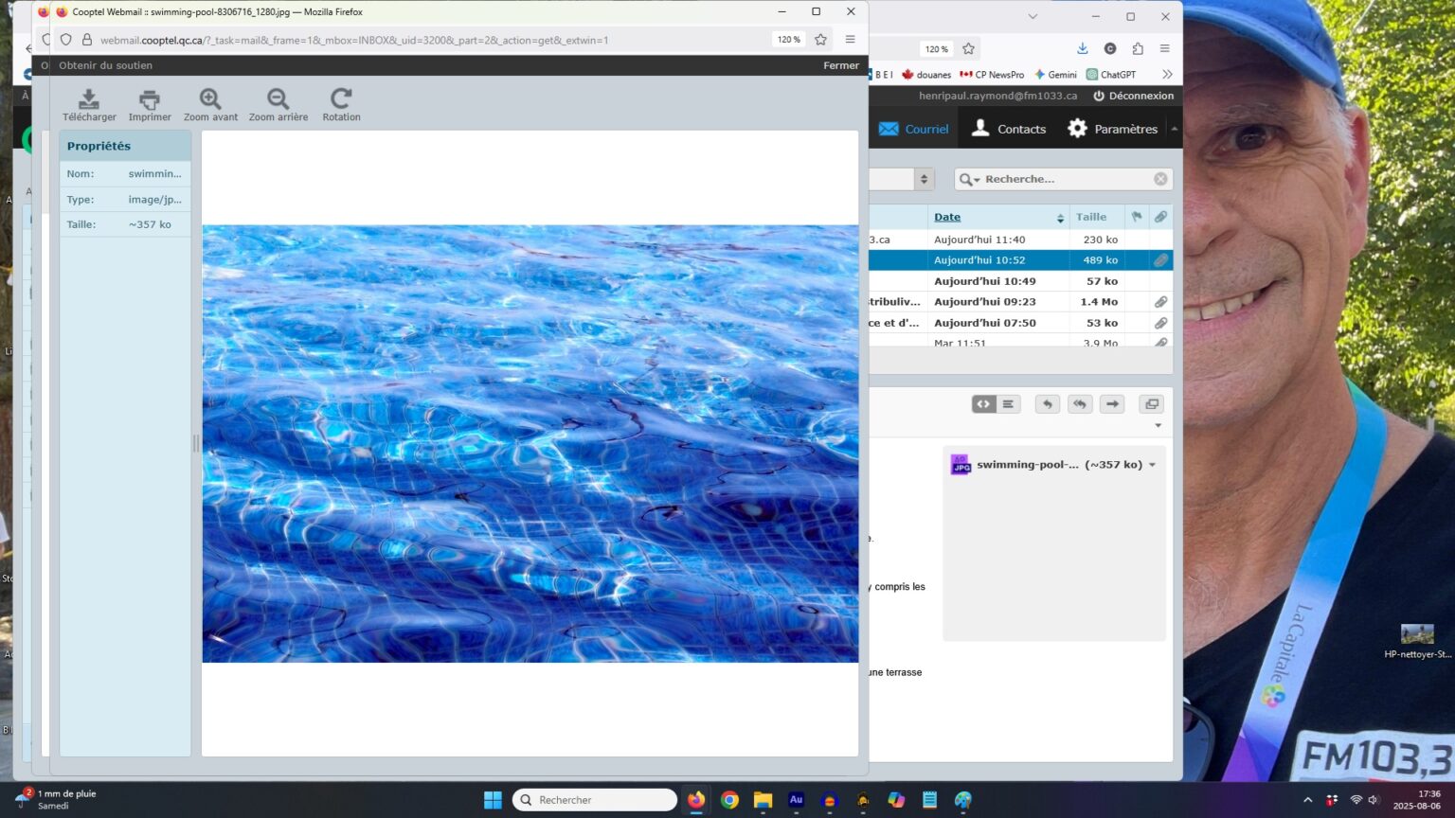Expand the swimming-pool attachment options arrow
1455x818 pixels.
1153,465
